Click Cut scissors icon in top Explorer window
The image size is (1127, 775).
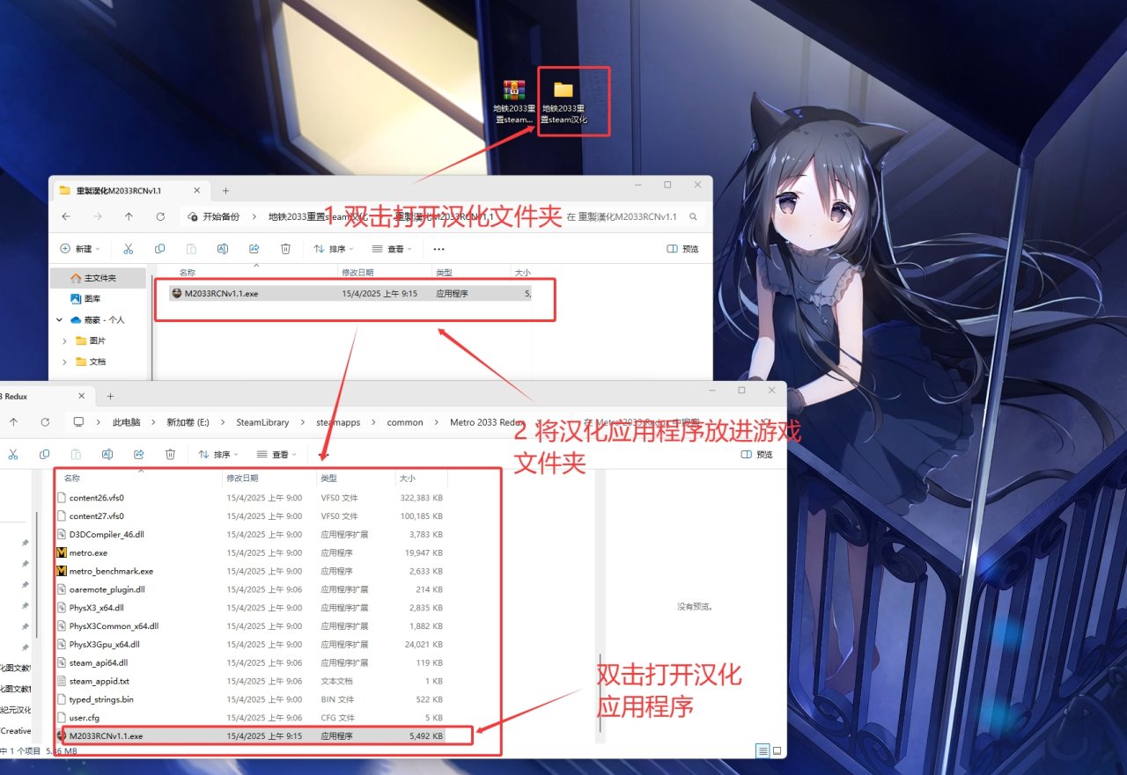tap(128, 249)
